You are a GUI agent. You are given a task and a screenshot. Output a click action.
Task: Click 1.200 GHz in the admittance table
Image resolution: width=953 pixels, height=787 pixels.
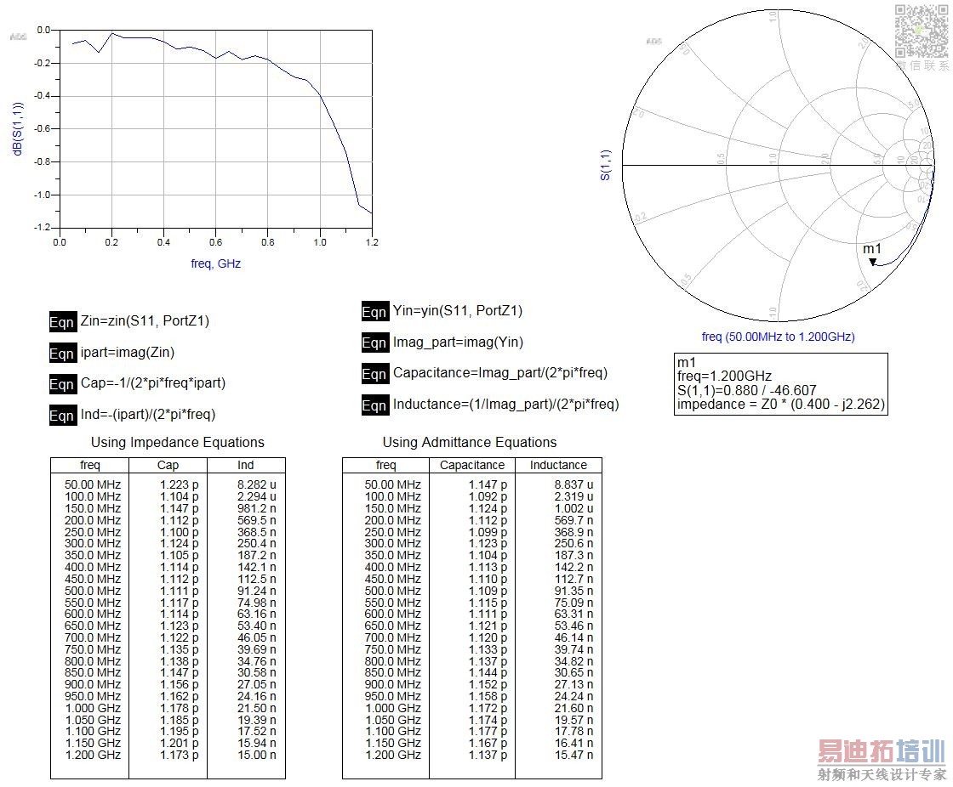(393, 755)
